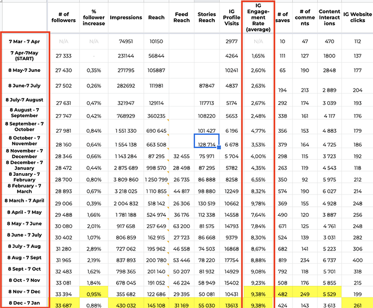Click the 'Stories Reach' header cell
373x308 pixels.
tap(207, 18)
